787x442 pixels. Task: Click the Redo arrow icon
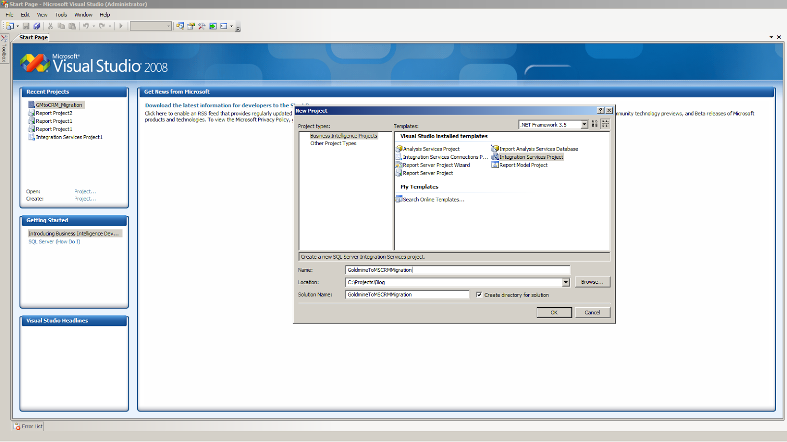pyautogui.click(x=102, y=26)
